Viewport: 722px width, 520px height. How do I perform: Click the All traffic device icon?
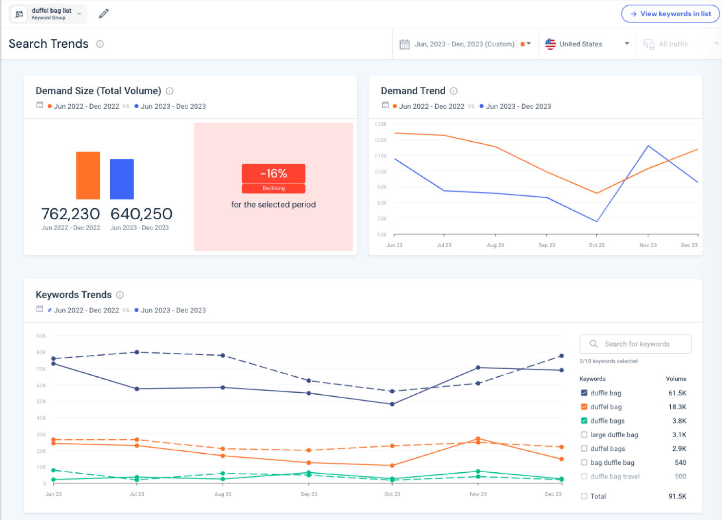click(x=649, y=44)
